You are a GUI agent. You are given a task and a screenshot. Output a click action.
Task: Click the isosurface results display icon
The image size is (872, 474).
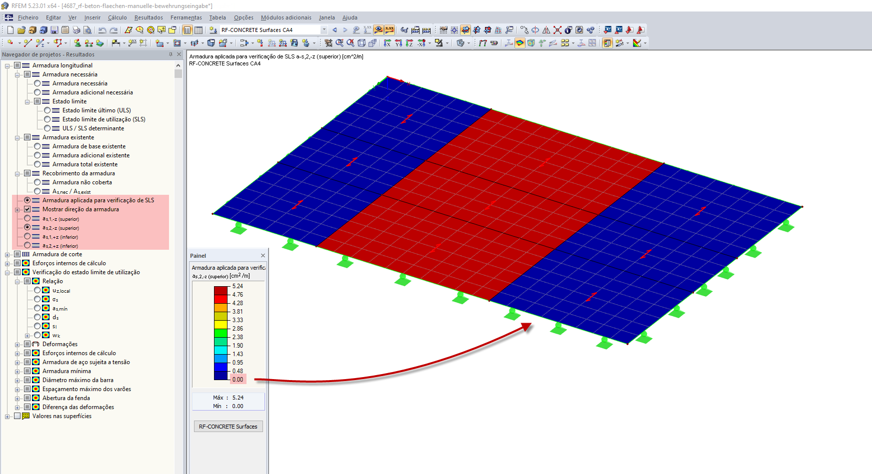[x=520, y=43]
